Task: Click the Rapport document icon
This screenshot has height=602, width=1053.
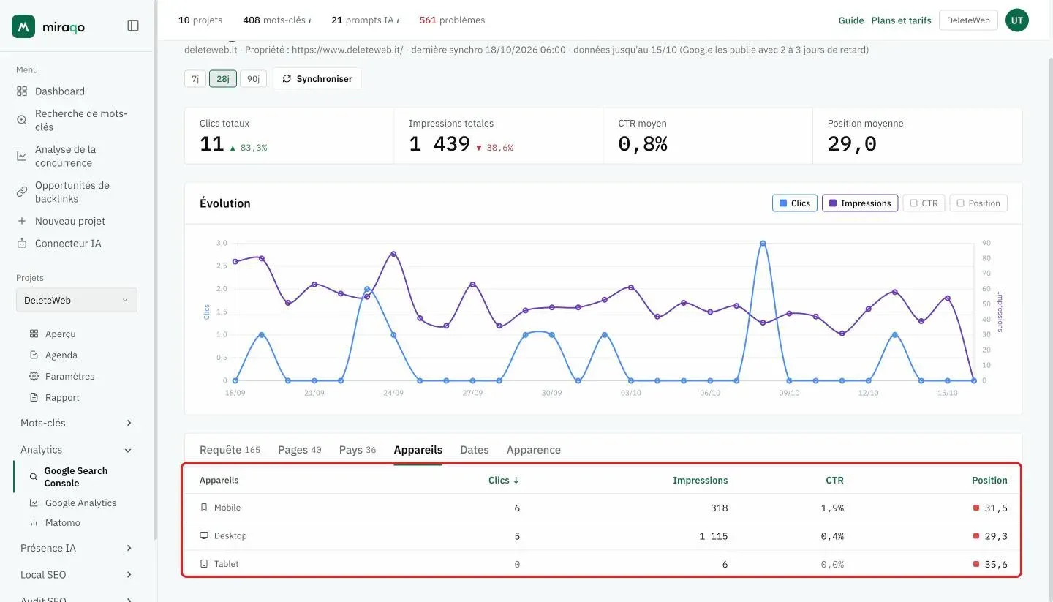Action: click(x=34, y=397)
